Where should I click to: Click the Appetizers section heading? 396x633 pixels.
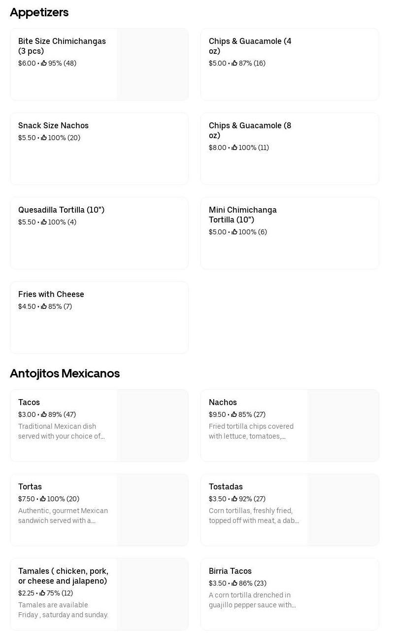39,12
